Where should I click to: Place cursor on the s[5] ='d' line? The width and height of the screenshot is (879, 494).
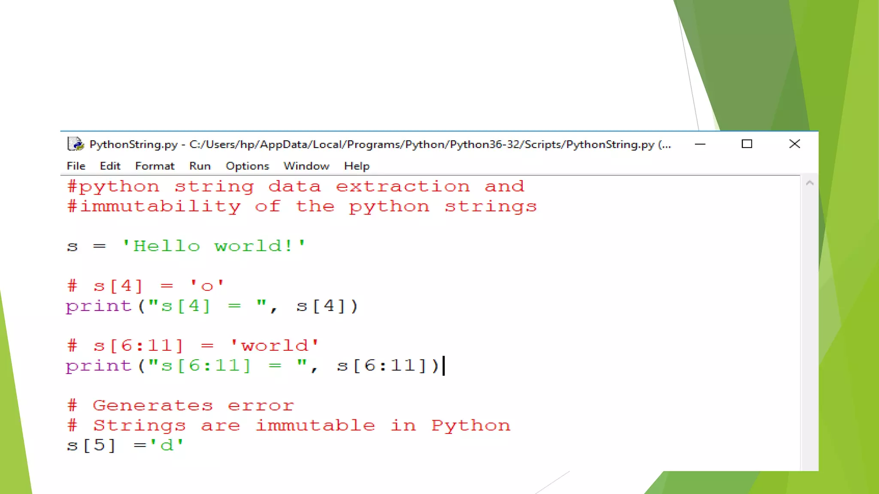[x=124, y=445]
